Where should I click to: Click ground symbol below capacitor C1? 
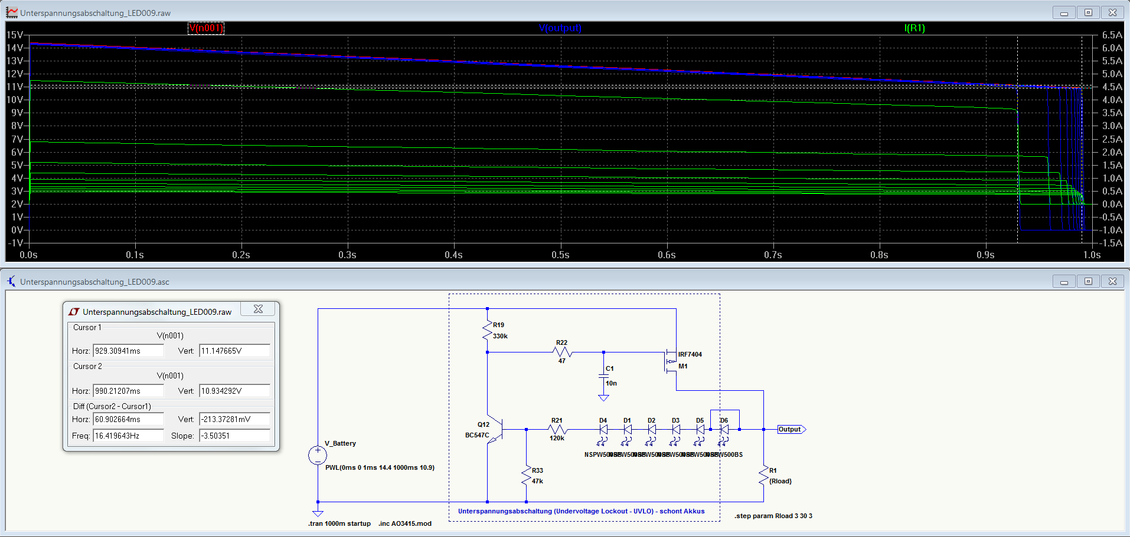tap(603, 398)
